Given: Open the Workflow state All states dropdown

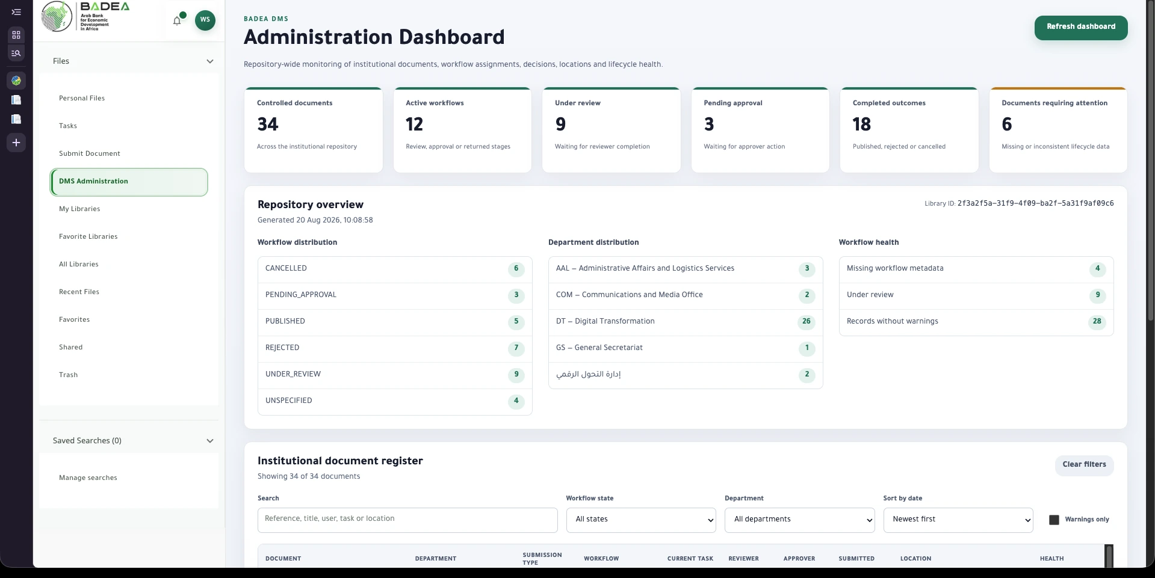Looking at the screenshot, I should (x=641, y=520).
